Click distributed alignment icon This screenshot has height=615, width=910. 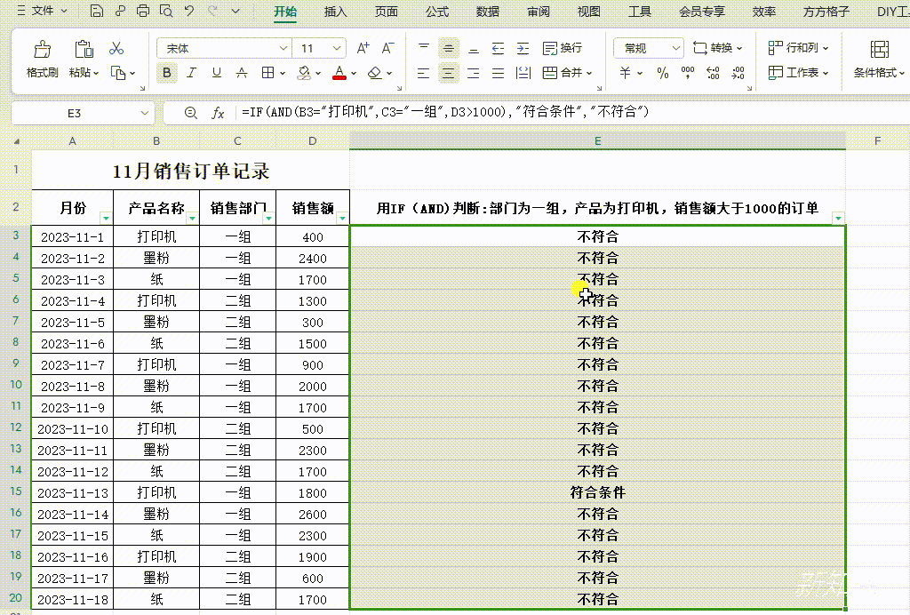(x=523, y=73)
